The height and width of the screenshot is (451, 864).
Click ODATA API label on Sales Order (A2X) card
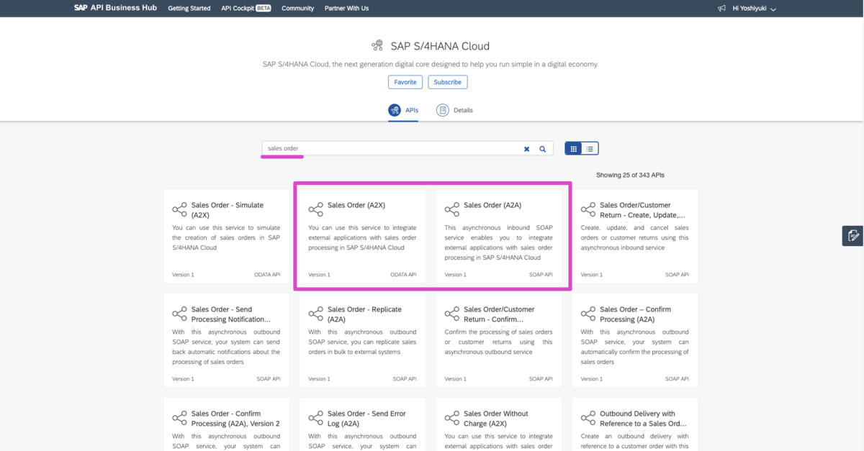(x=403, y=275)
